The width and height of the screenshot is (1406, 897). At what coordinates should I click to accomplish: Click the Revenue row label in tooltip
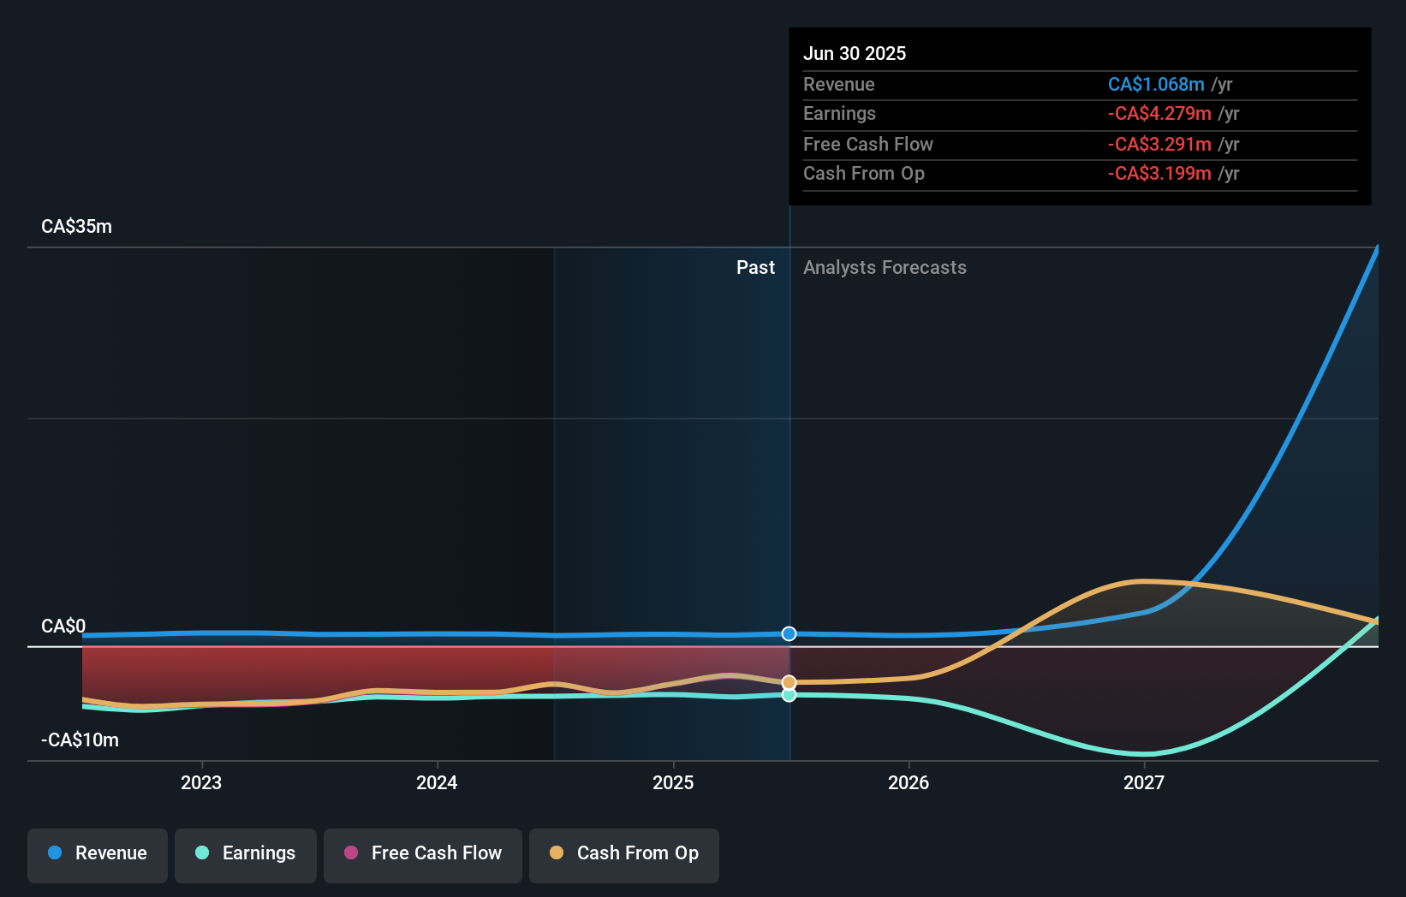pyautogui.click(x=839, y=84)
